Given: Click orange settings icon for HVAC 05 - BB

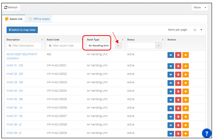Looking at the screenshot, I should coord(186,100).
